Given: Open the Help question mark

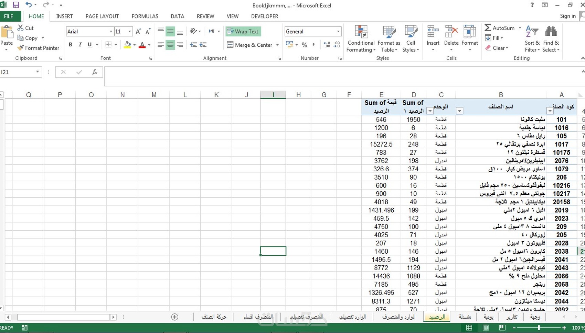Looking at the screenshot, I should pos(532,5).
